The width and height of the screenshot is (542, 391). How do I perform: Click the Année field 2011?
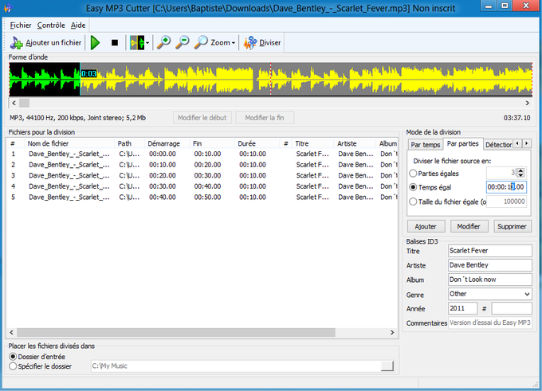point(462,308)
